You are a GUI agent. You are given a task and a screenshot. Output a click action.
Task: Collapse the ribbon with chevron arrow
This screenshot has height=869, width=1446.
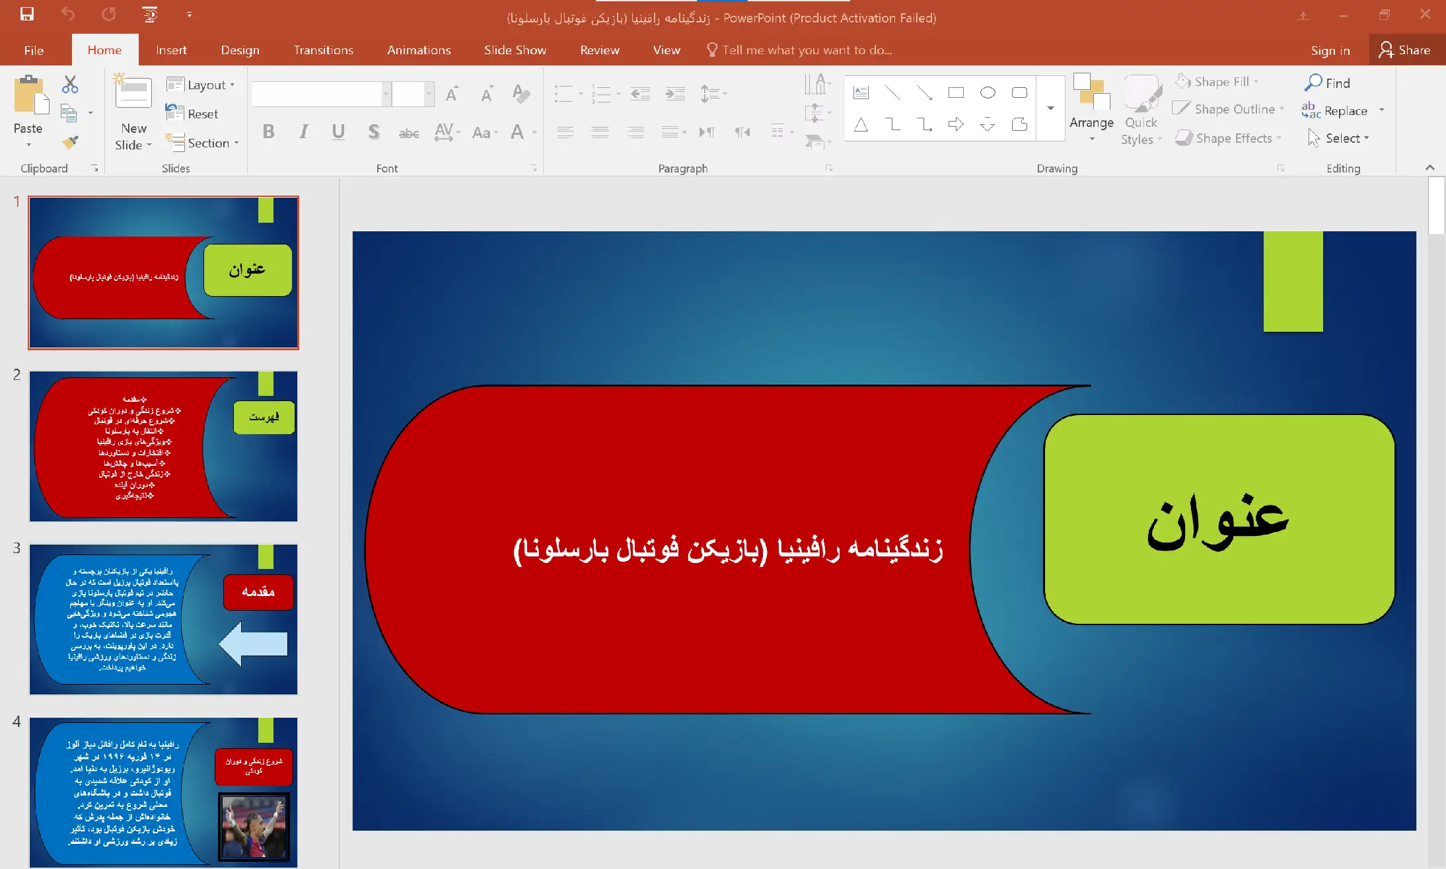tap(1429, 168)
